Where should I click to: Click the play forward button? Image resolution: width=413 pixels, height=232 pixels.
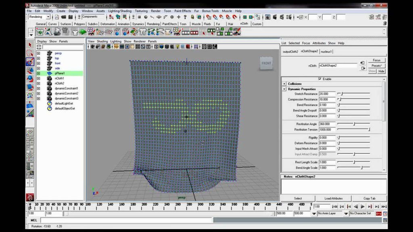click(x=363, y=207)
